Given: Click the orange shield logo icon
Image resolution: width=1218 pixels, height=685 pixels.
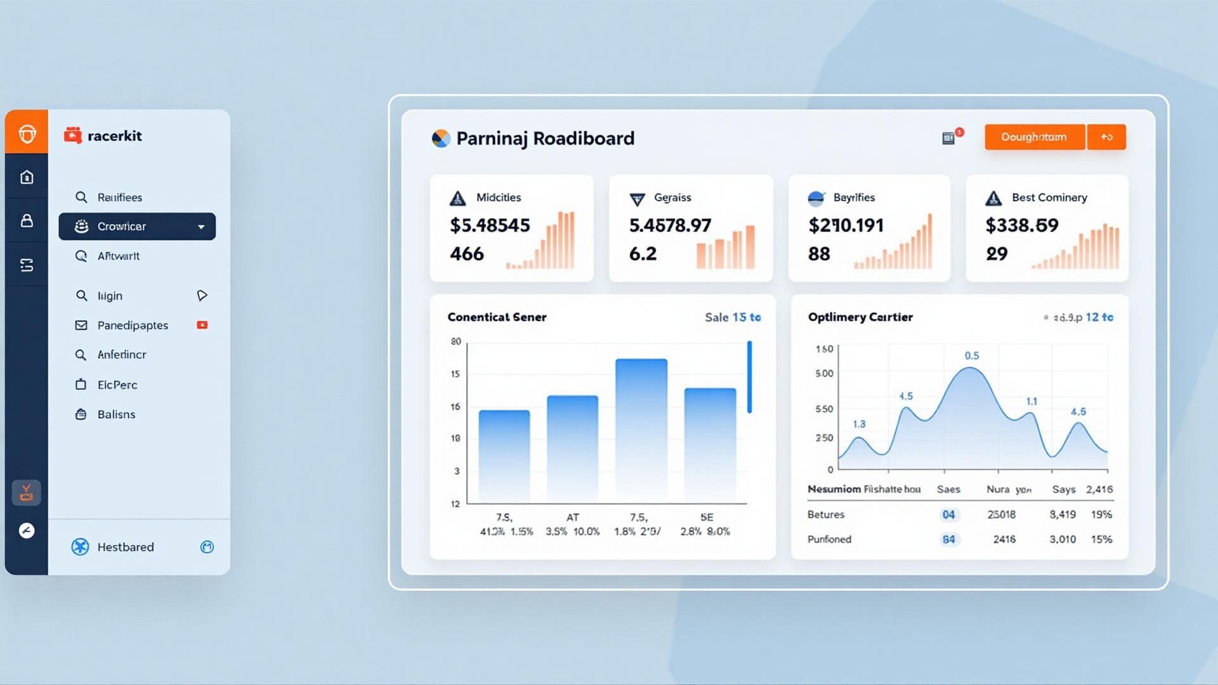Looking at the screenshot, I should [x=27, y=134].
